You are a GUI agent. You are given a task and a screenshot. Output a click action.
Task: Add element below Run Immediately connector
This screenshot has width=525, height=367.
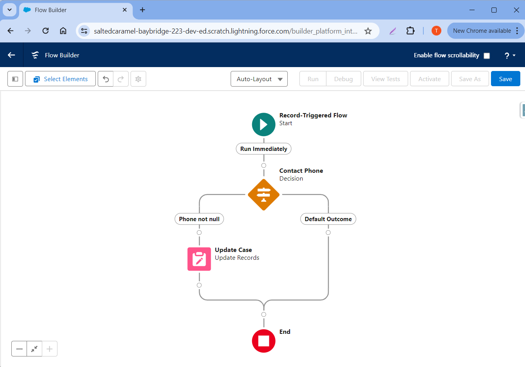click(x=263, y=165)
